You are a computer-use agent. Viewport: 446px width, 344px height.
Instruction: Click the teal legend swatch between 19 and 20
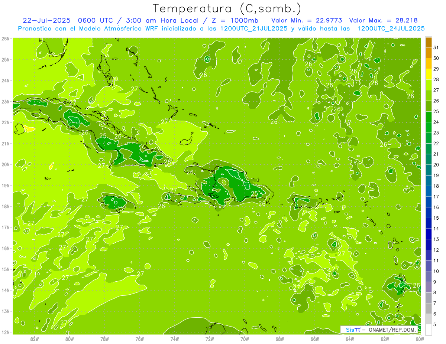click(429, 170)
